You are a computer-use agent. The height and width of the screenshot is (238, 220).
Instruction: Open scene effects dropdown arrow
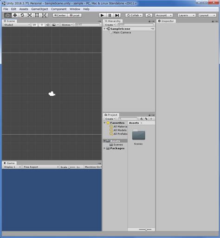pyautogui.click(x=58, y=25)
